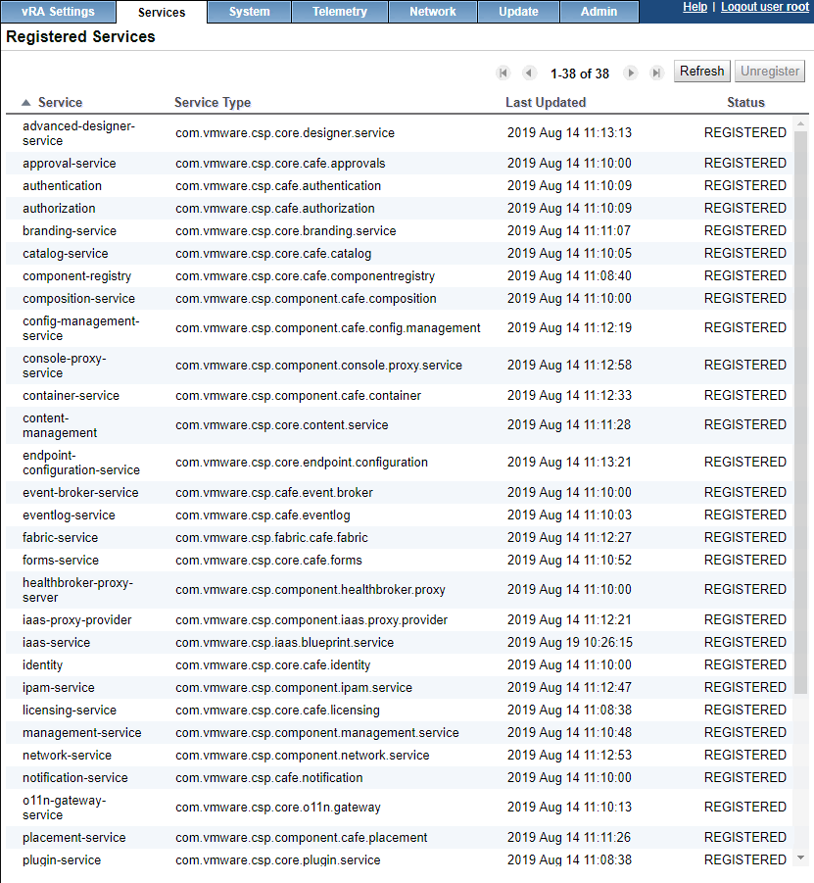Switch to the System tab
Viewport: 814px width, 883px height.
tap(249, 12)
